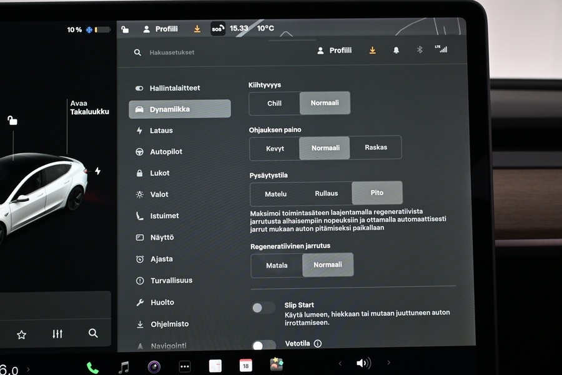Collapse media with the left chevron
This screenshot has height=375, width=562.
click(x=340, y=362)
